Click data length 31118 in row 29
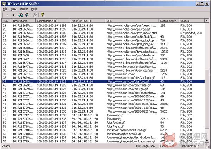Viewport: 211px width, 149px height. coord(164,44)
